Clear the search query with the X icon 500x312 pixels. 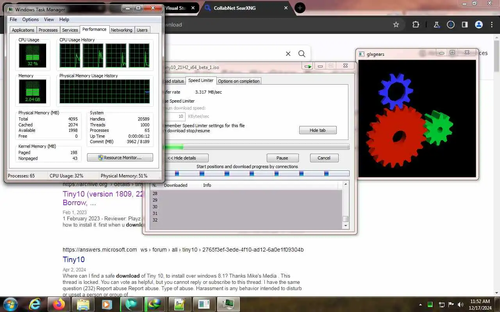pyautogui.click(x=288, y=54)
